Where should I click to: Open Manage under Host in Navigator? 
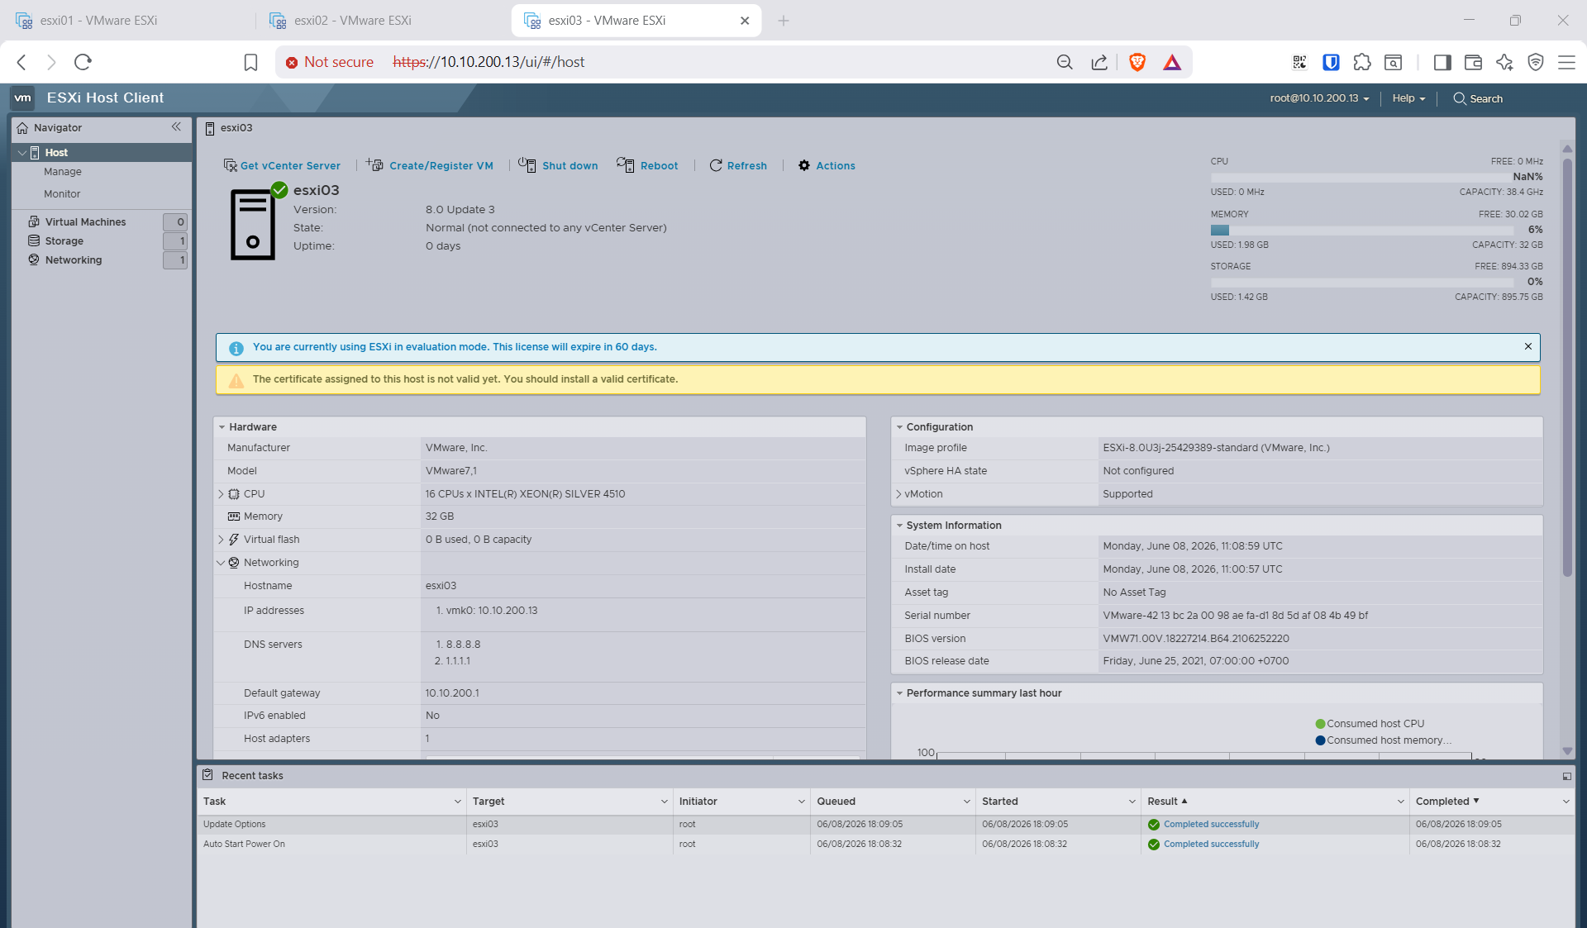pos(63,172)
